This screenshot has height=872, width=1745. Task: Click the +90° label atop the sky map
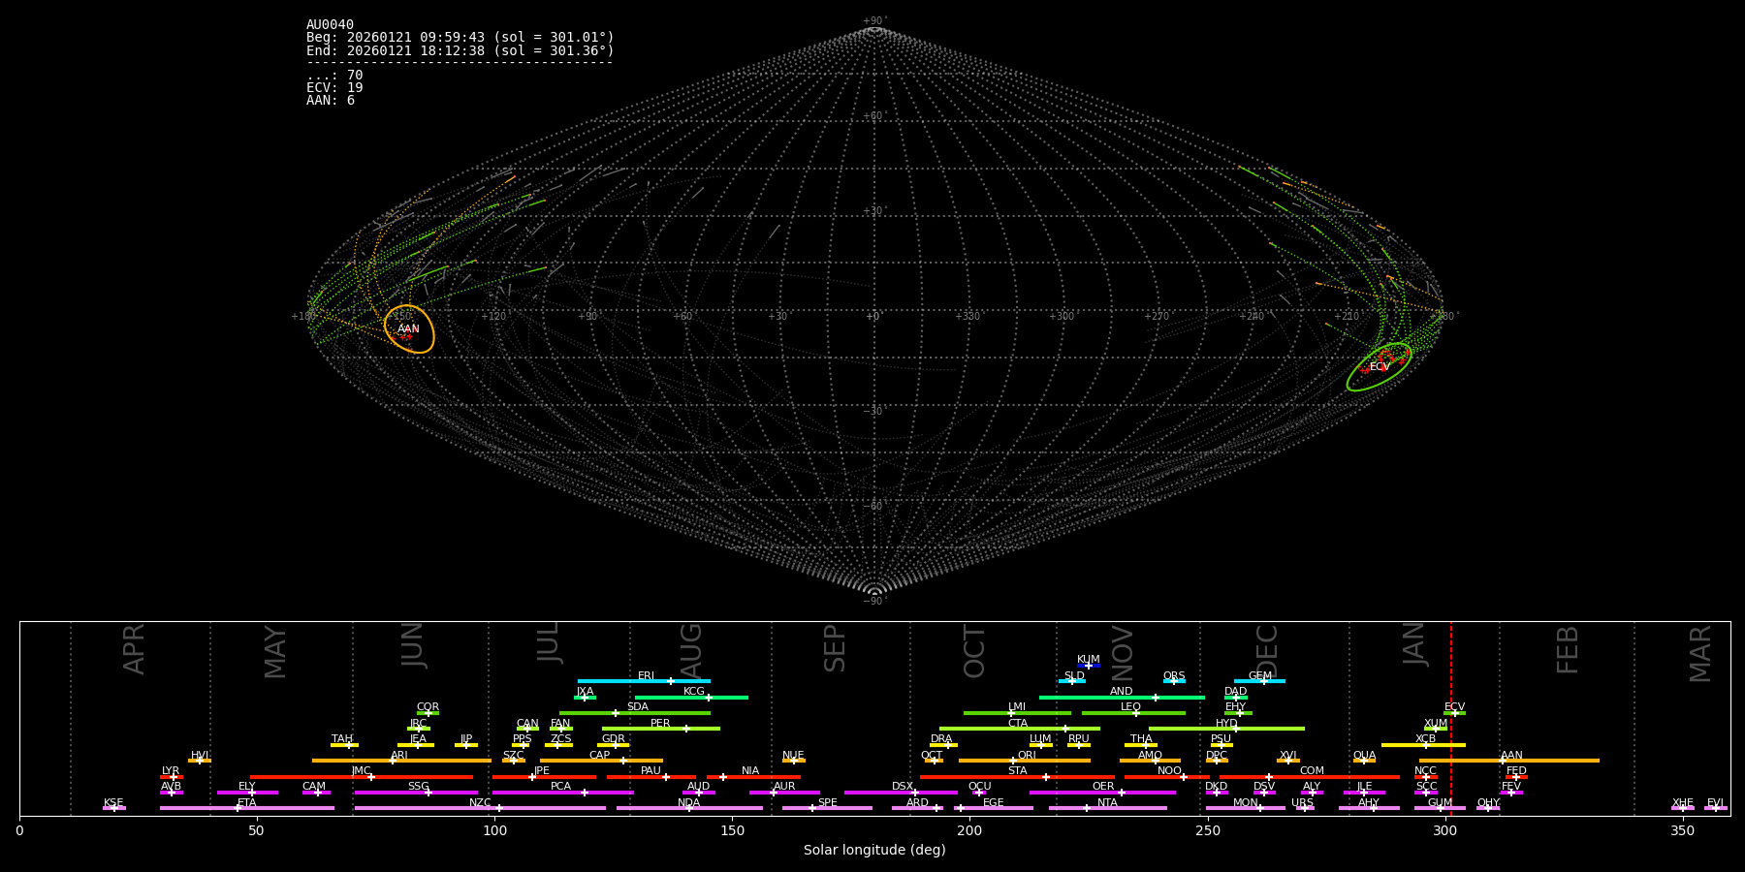(x=873, y=21)
